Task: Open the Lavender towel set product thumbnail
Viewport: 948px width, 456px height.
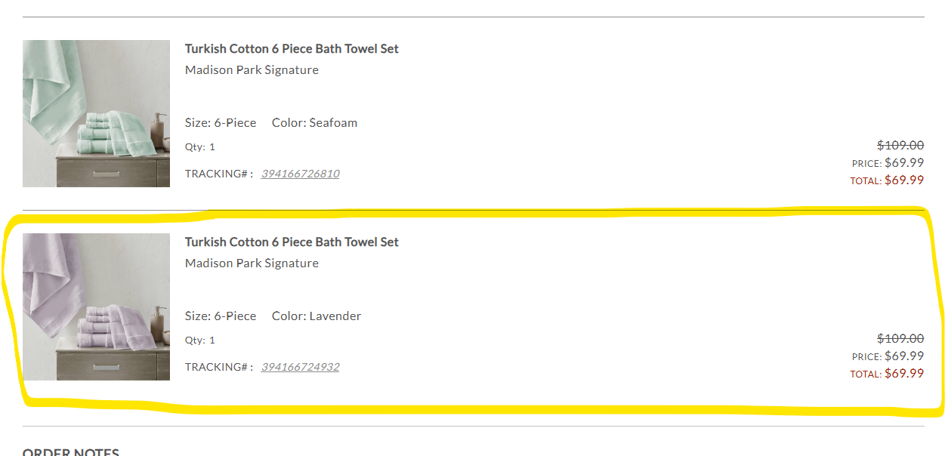Action: [96, 307]
